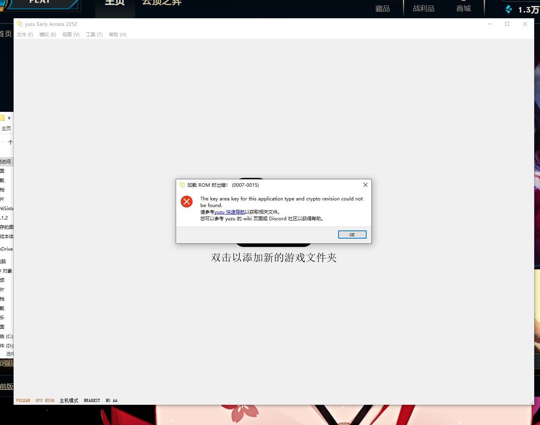The image size is (540, 425).
Task: Close the yuzu main window
Action: 525,24
